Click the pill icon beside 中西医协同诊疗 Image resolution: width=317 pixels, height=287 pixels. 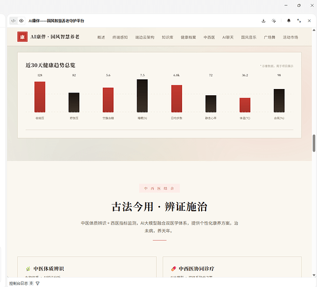coord(173,269)
